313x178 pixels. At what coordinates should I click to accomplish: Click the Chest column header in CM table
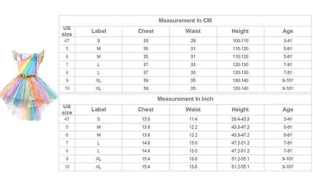coord(146,31)
